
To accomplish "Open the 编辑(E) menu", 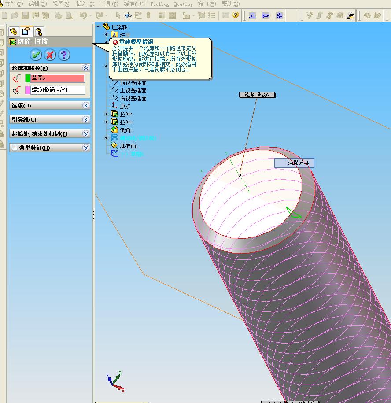I will click(x=37, y=4).
